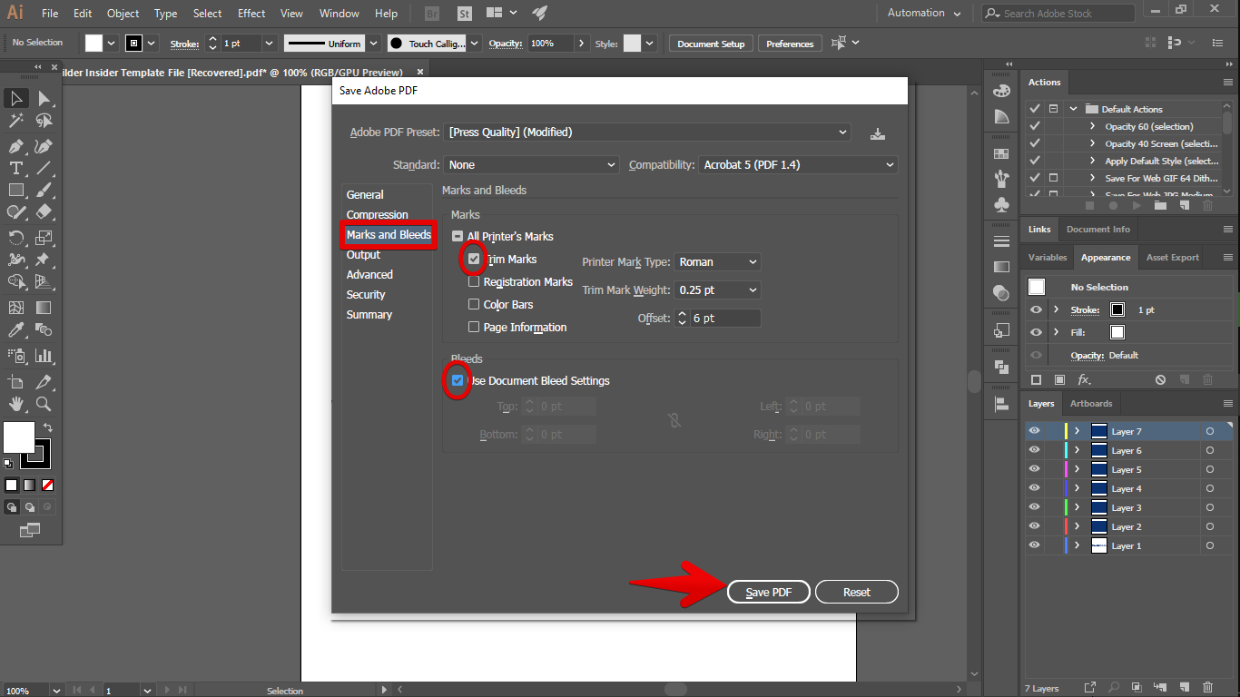Open the Compatibility dropdown
The height and width of the screenshot is (697, 1240).
tap(797, 164)
